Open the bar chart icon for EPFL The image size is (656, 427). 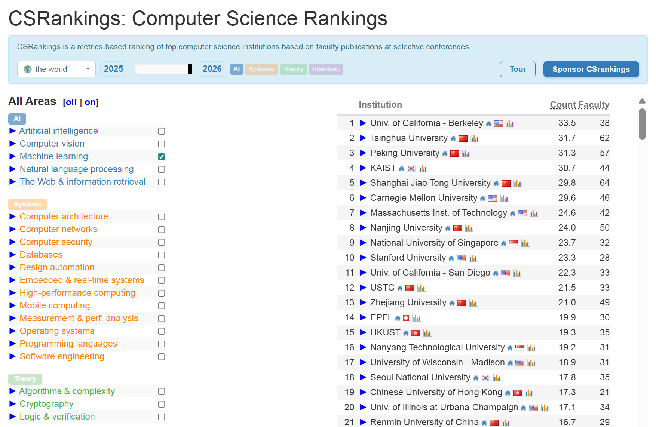tap(416, 318)
